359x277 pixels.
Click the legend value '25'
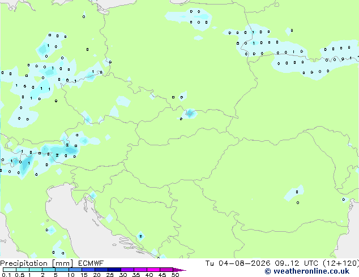110,275
